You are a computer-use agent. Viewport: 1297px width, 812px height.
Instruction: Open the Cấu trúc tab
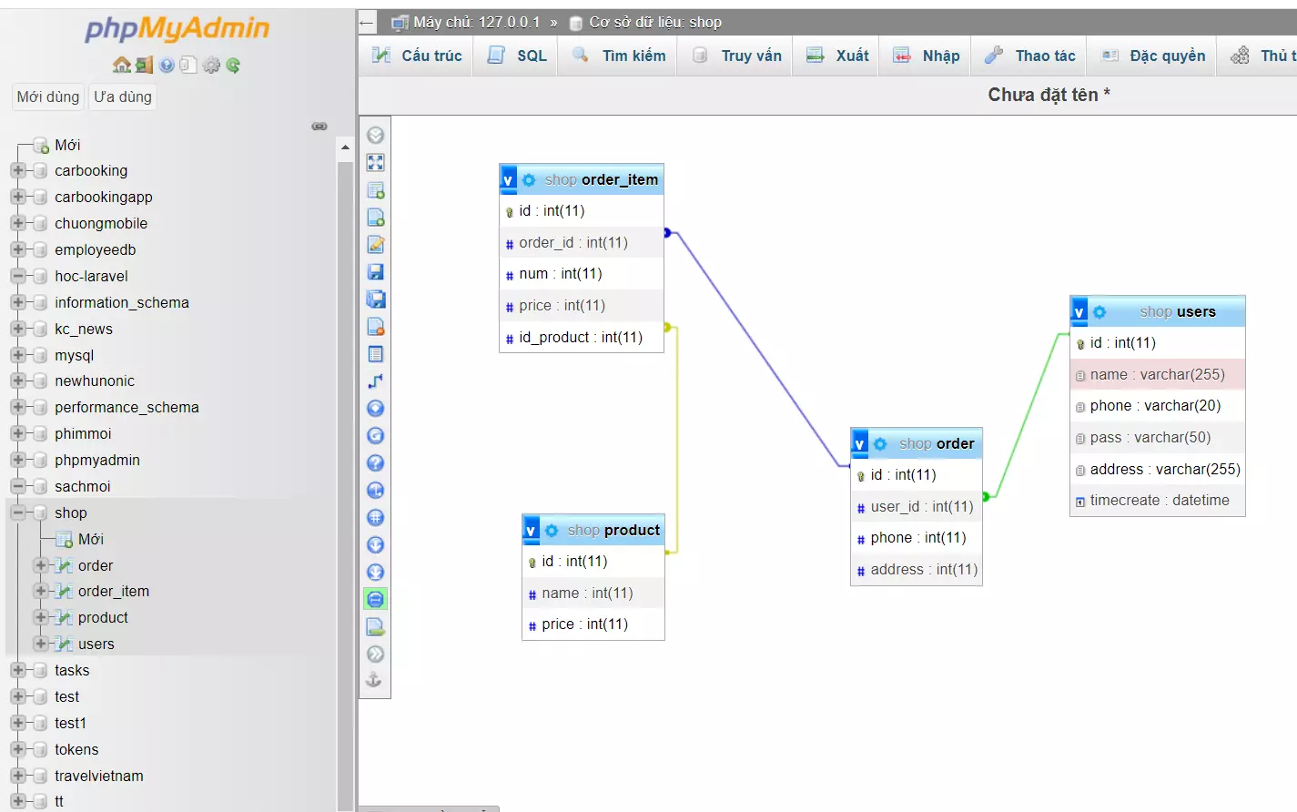[417, 56]
